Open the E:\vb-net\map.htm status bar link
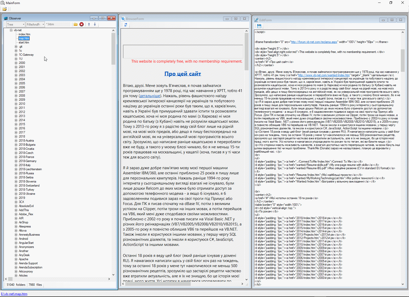The width and height of the screenshot is (409, 297). pyautogui.click(x=14, y=294)
